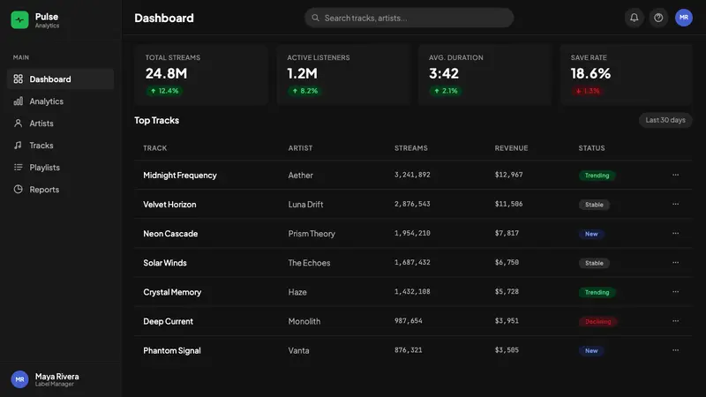Sort by the STREAMS column header

pos(411,148)
